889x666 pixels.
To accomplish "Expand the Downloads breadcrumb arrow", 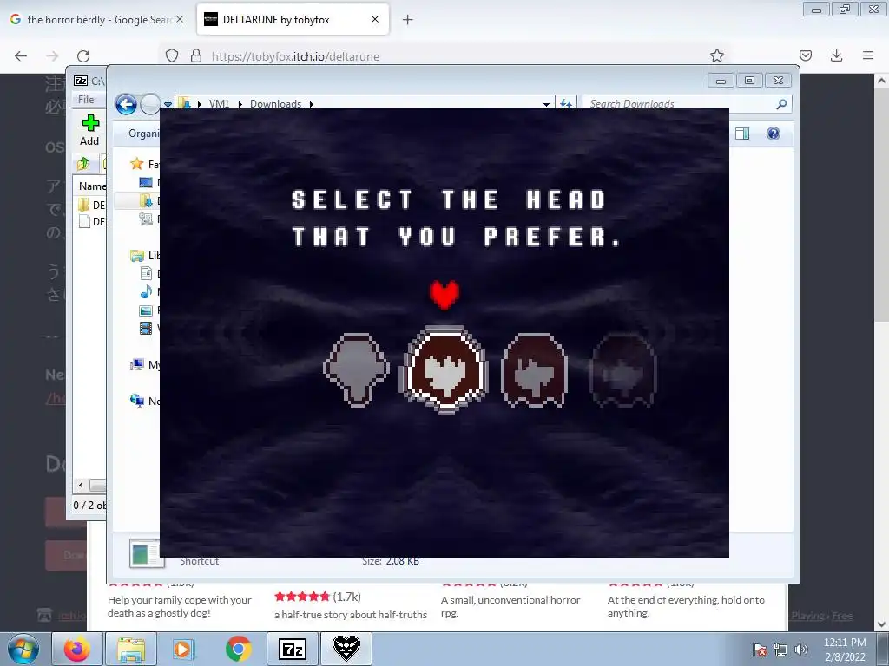I will click(312, 104).
